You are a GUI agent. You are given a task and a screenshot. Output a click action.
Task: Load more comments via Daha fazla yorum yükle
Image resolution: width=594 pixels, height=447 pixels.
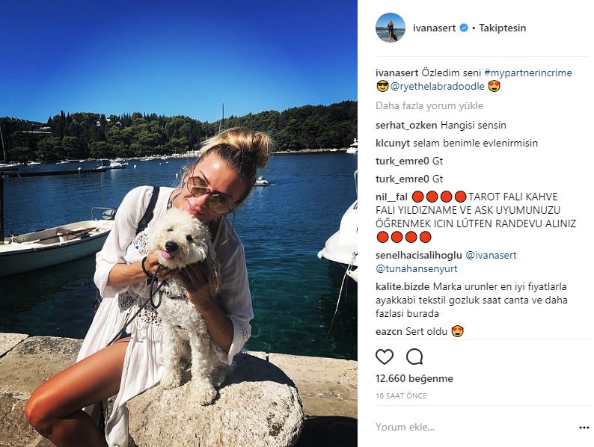429,105
